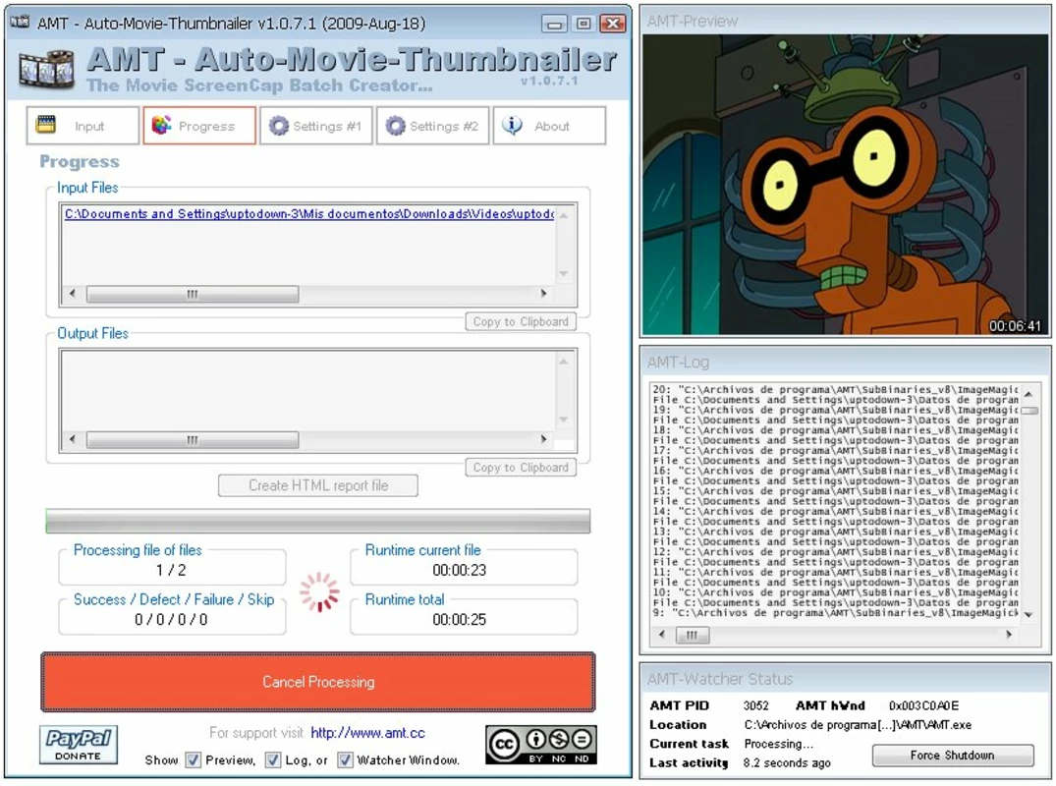Click Input Files scroll left arrow

(x=73, y=294)
